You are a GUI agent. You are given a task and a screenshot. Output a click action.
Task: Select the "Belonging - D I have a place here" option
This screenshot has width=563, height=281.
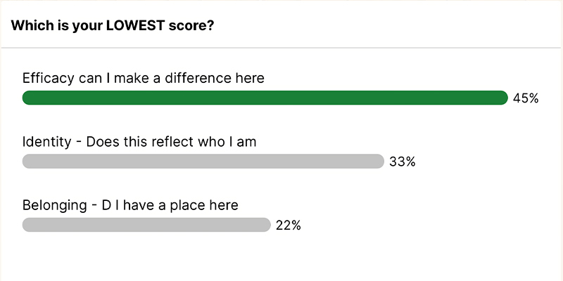tap(130, 205)
